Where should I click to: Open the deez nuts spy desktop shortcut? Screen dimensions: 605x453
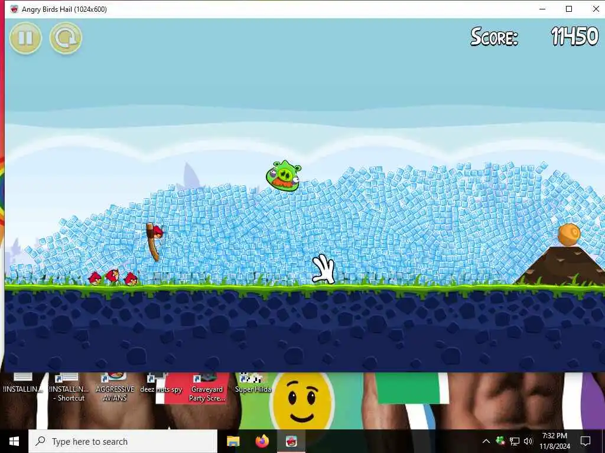[x=161, y=383]
